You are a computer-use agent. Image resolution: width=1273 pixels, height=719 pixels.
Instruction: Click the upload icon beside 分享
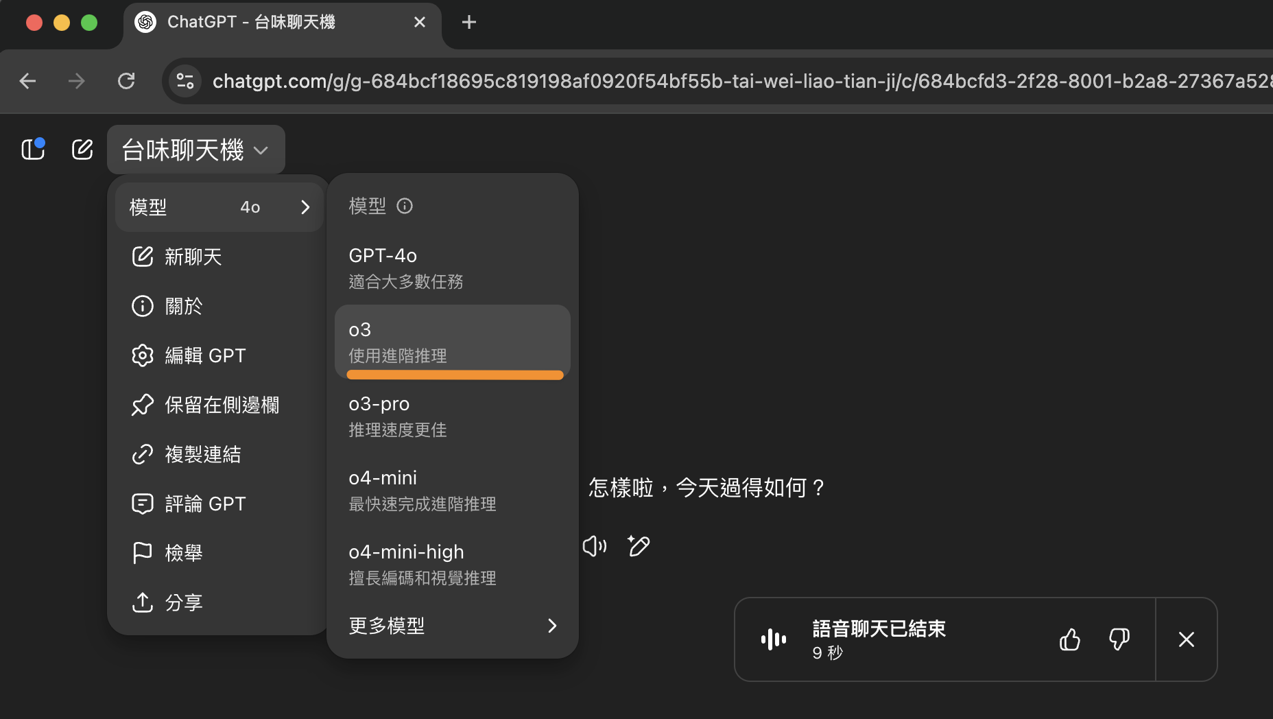point(142,602)
